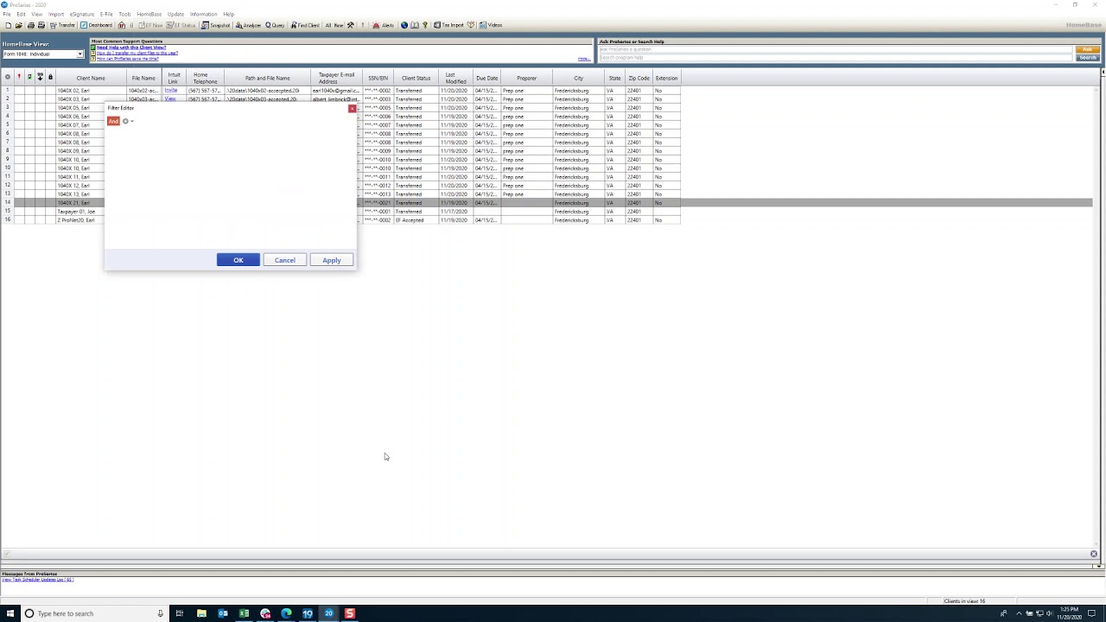Click the add condition plus icon
This screenshot has height=622, width=1106.
click(125, 121)
